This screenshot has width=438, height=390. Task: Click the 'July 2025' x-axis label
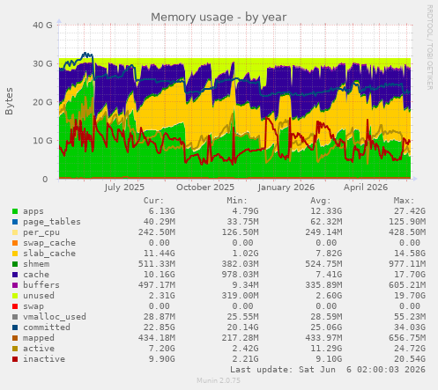pyautogui.click(x=124, y=188)
